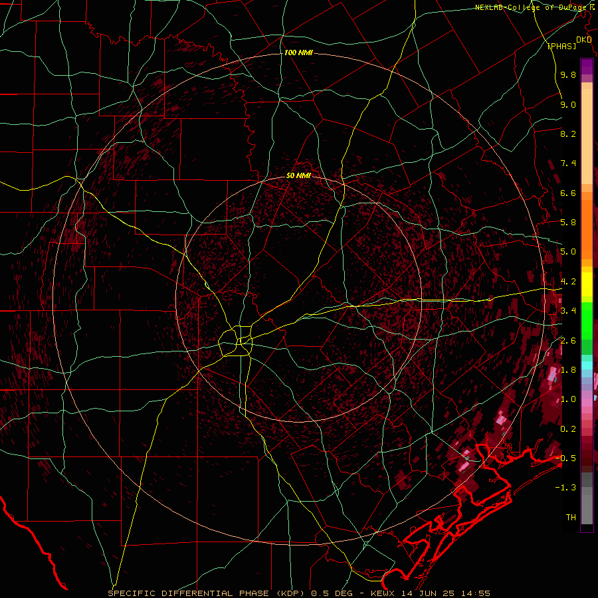598x598 pixels.
Task: Click the 3.4 scale value
Action: 568,311
